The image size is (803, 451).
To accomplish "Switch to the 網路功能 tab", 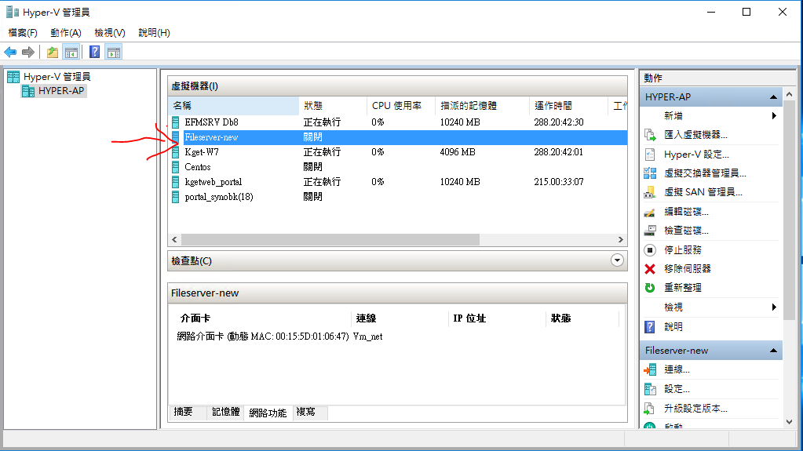I will tap(268, 413).
